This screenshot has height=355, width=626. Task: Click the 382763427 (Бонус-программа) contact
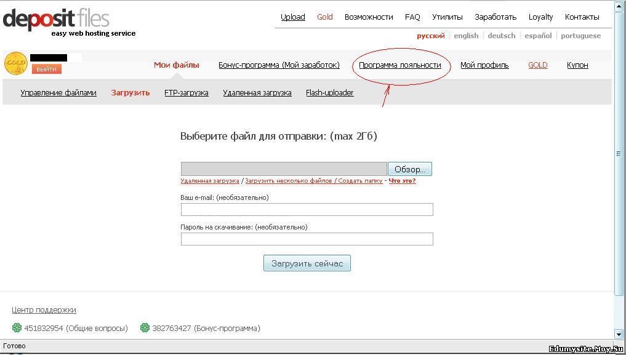pyautogui.click(x=206, y=329)
